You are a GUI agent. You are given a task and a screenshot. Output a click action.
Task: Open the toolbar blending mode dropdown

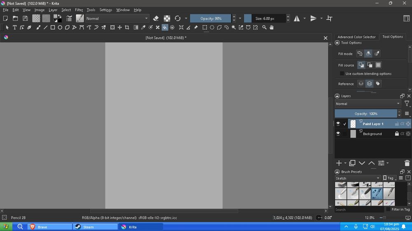coord(117,18)
